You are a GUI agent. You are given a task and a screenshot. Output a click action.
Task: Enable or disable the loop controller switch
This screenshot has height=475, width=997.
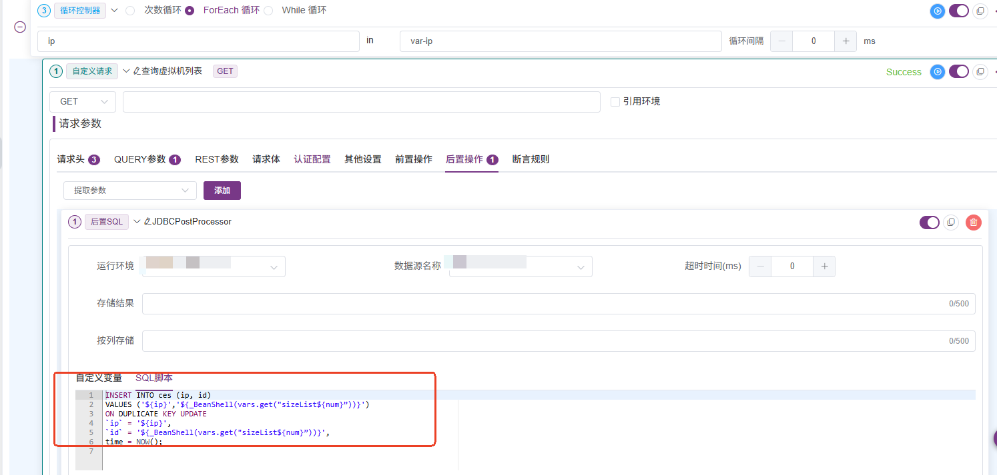click(x=958, y=11)
